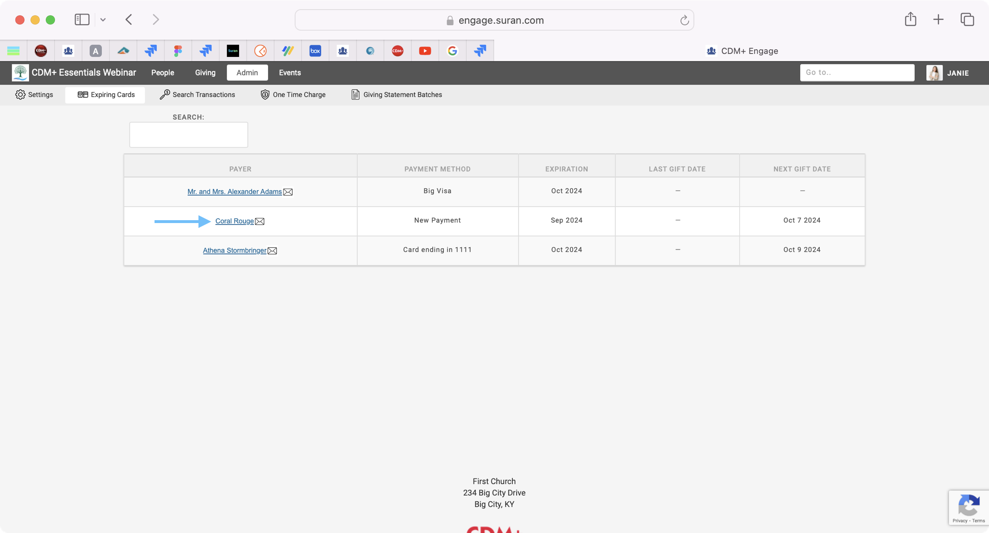Open the Mr. and Mrs. Alexander Adams link
The height and width of the screenshot is (533, 989).
point(234,192)
